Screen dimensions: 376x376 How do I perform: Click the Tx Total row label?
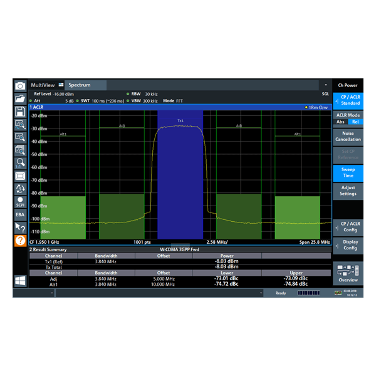coord(54,267)
